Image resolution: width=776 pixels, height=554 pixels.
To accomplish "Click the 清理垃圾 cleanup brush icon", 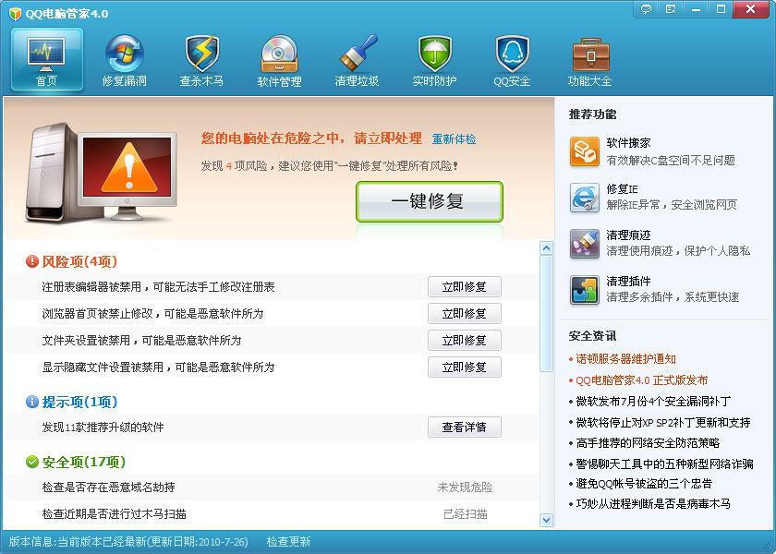I will pyautogui.click(x=358, y=53).
